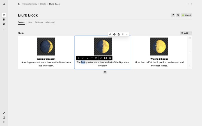The width and height of the screenshot is (202, 126).
Task: Click Add block button
Action: [x=184, y=33]
